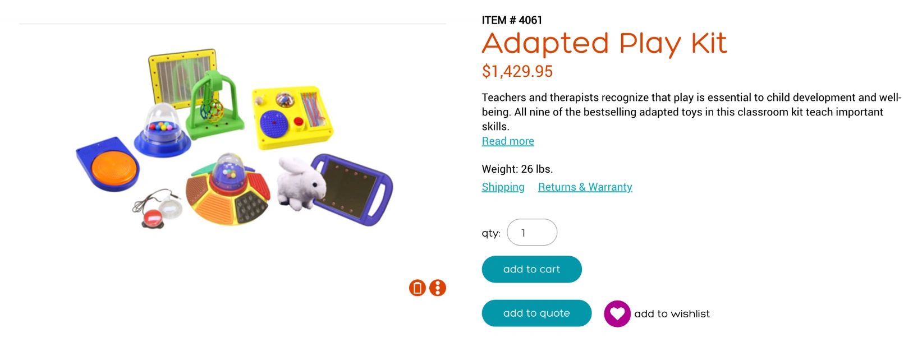
Task: Add the Adapted Play Kit to cart
Action: pos(531,270)
